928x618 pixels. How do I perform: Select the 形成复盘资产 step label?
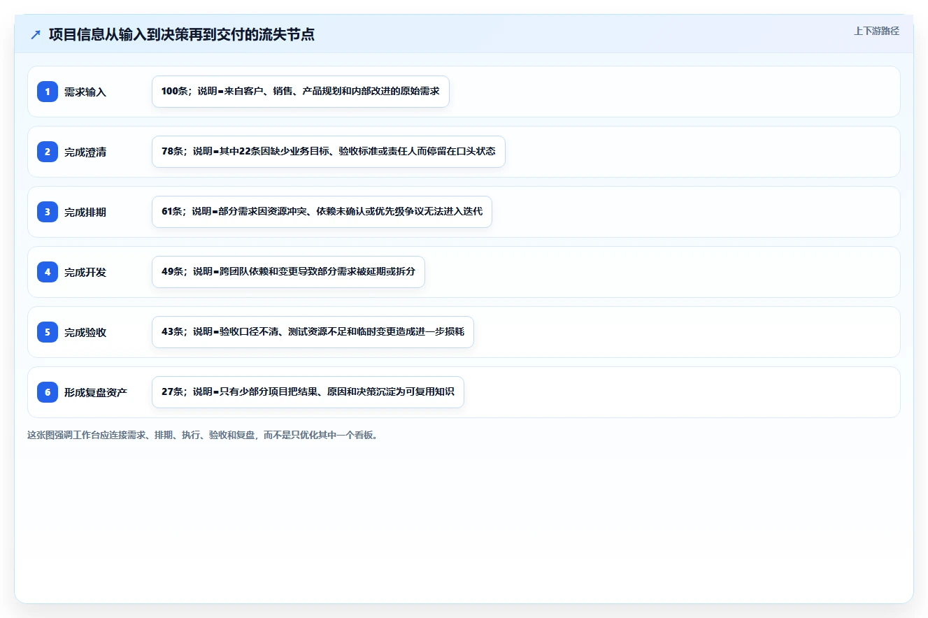tap(96, 392)
